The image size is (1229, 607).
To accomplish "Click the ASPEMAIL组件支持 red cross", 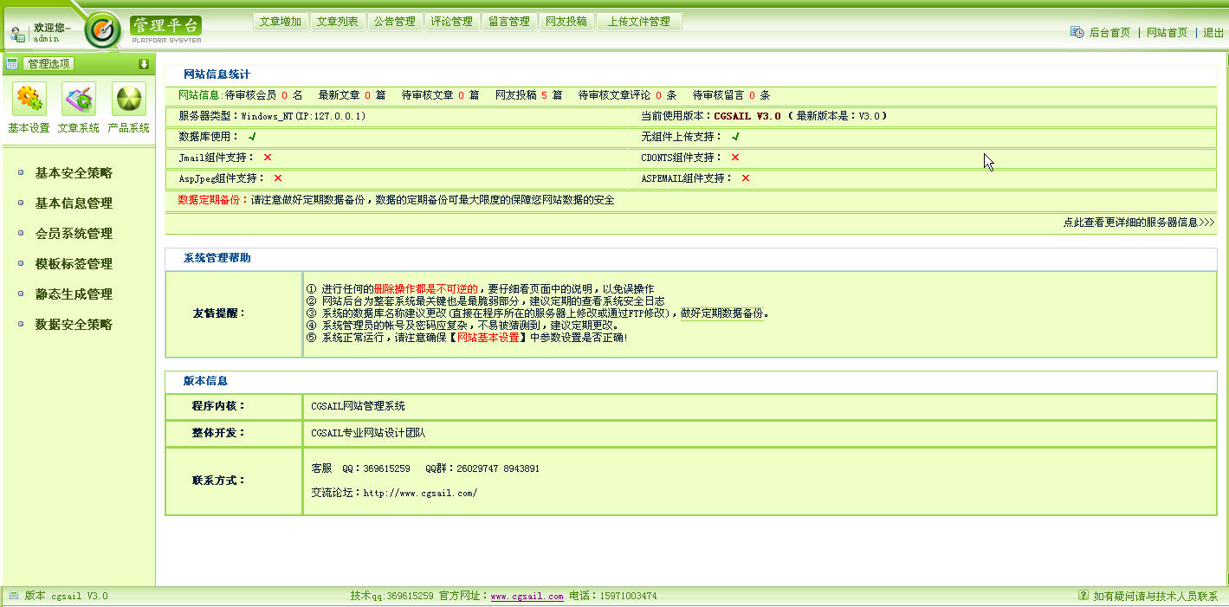I will tap(745, 178).
